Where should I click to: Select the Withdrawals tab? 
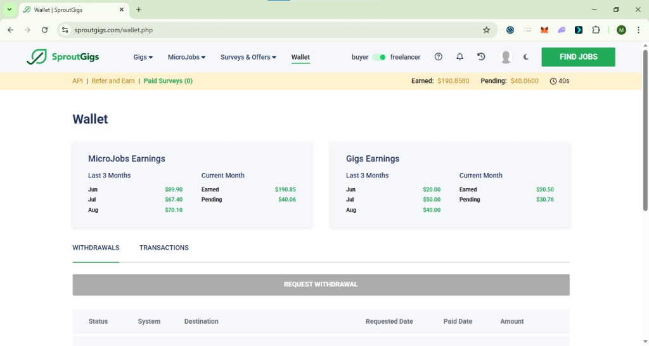click(96, 248)
